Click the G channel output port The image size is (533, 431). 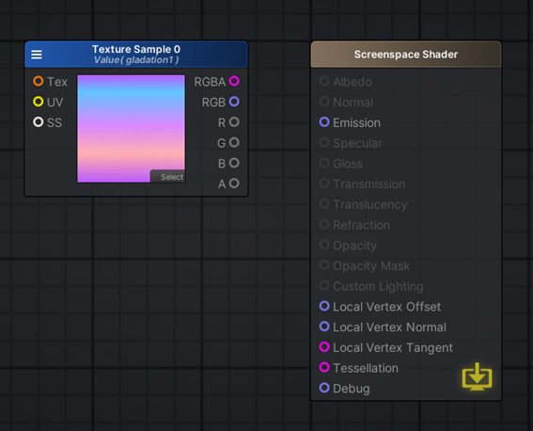tap(234, 142)
